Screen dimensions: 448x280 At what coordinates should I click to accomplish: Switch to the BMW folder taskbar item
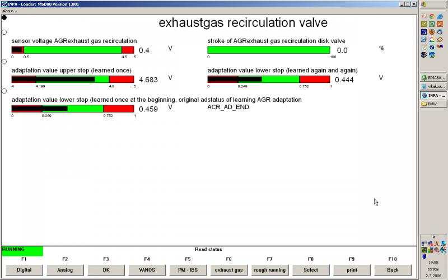(x=433, y=104)
